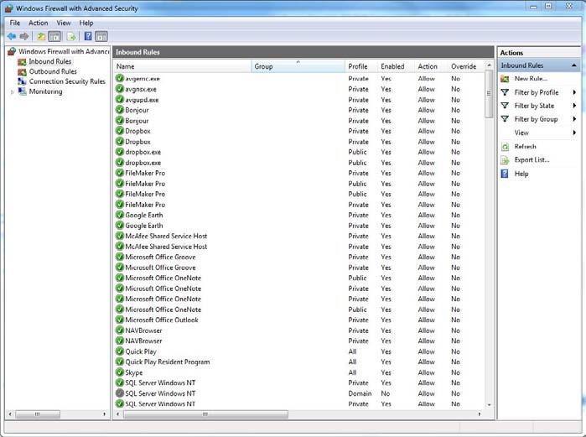Click the rules list vertical scrollbar thumb

coord(489,94)
